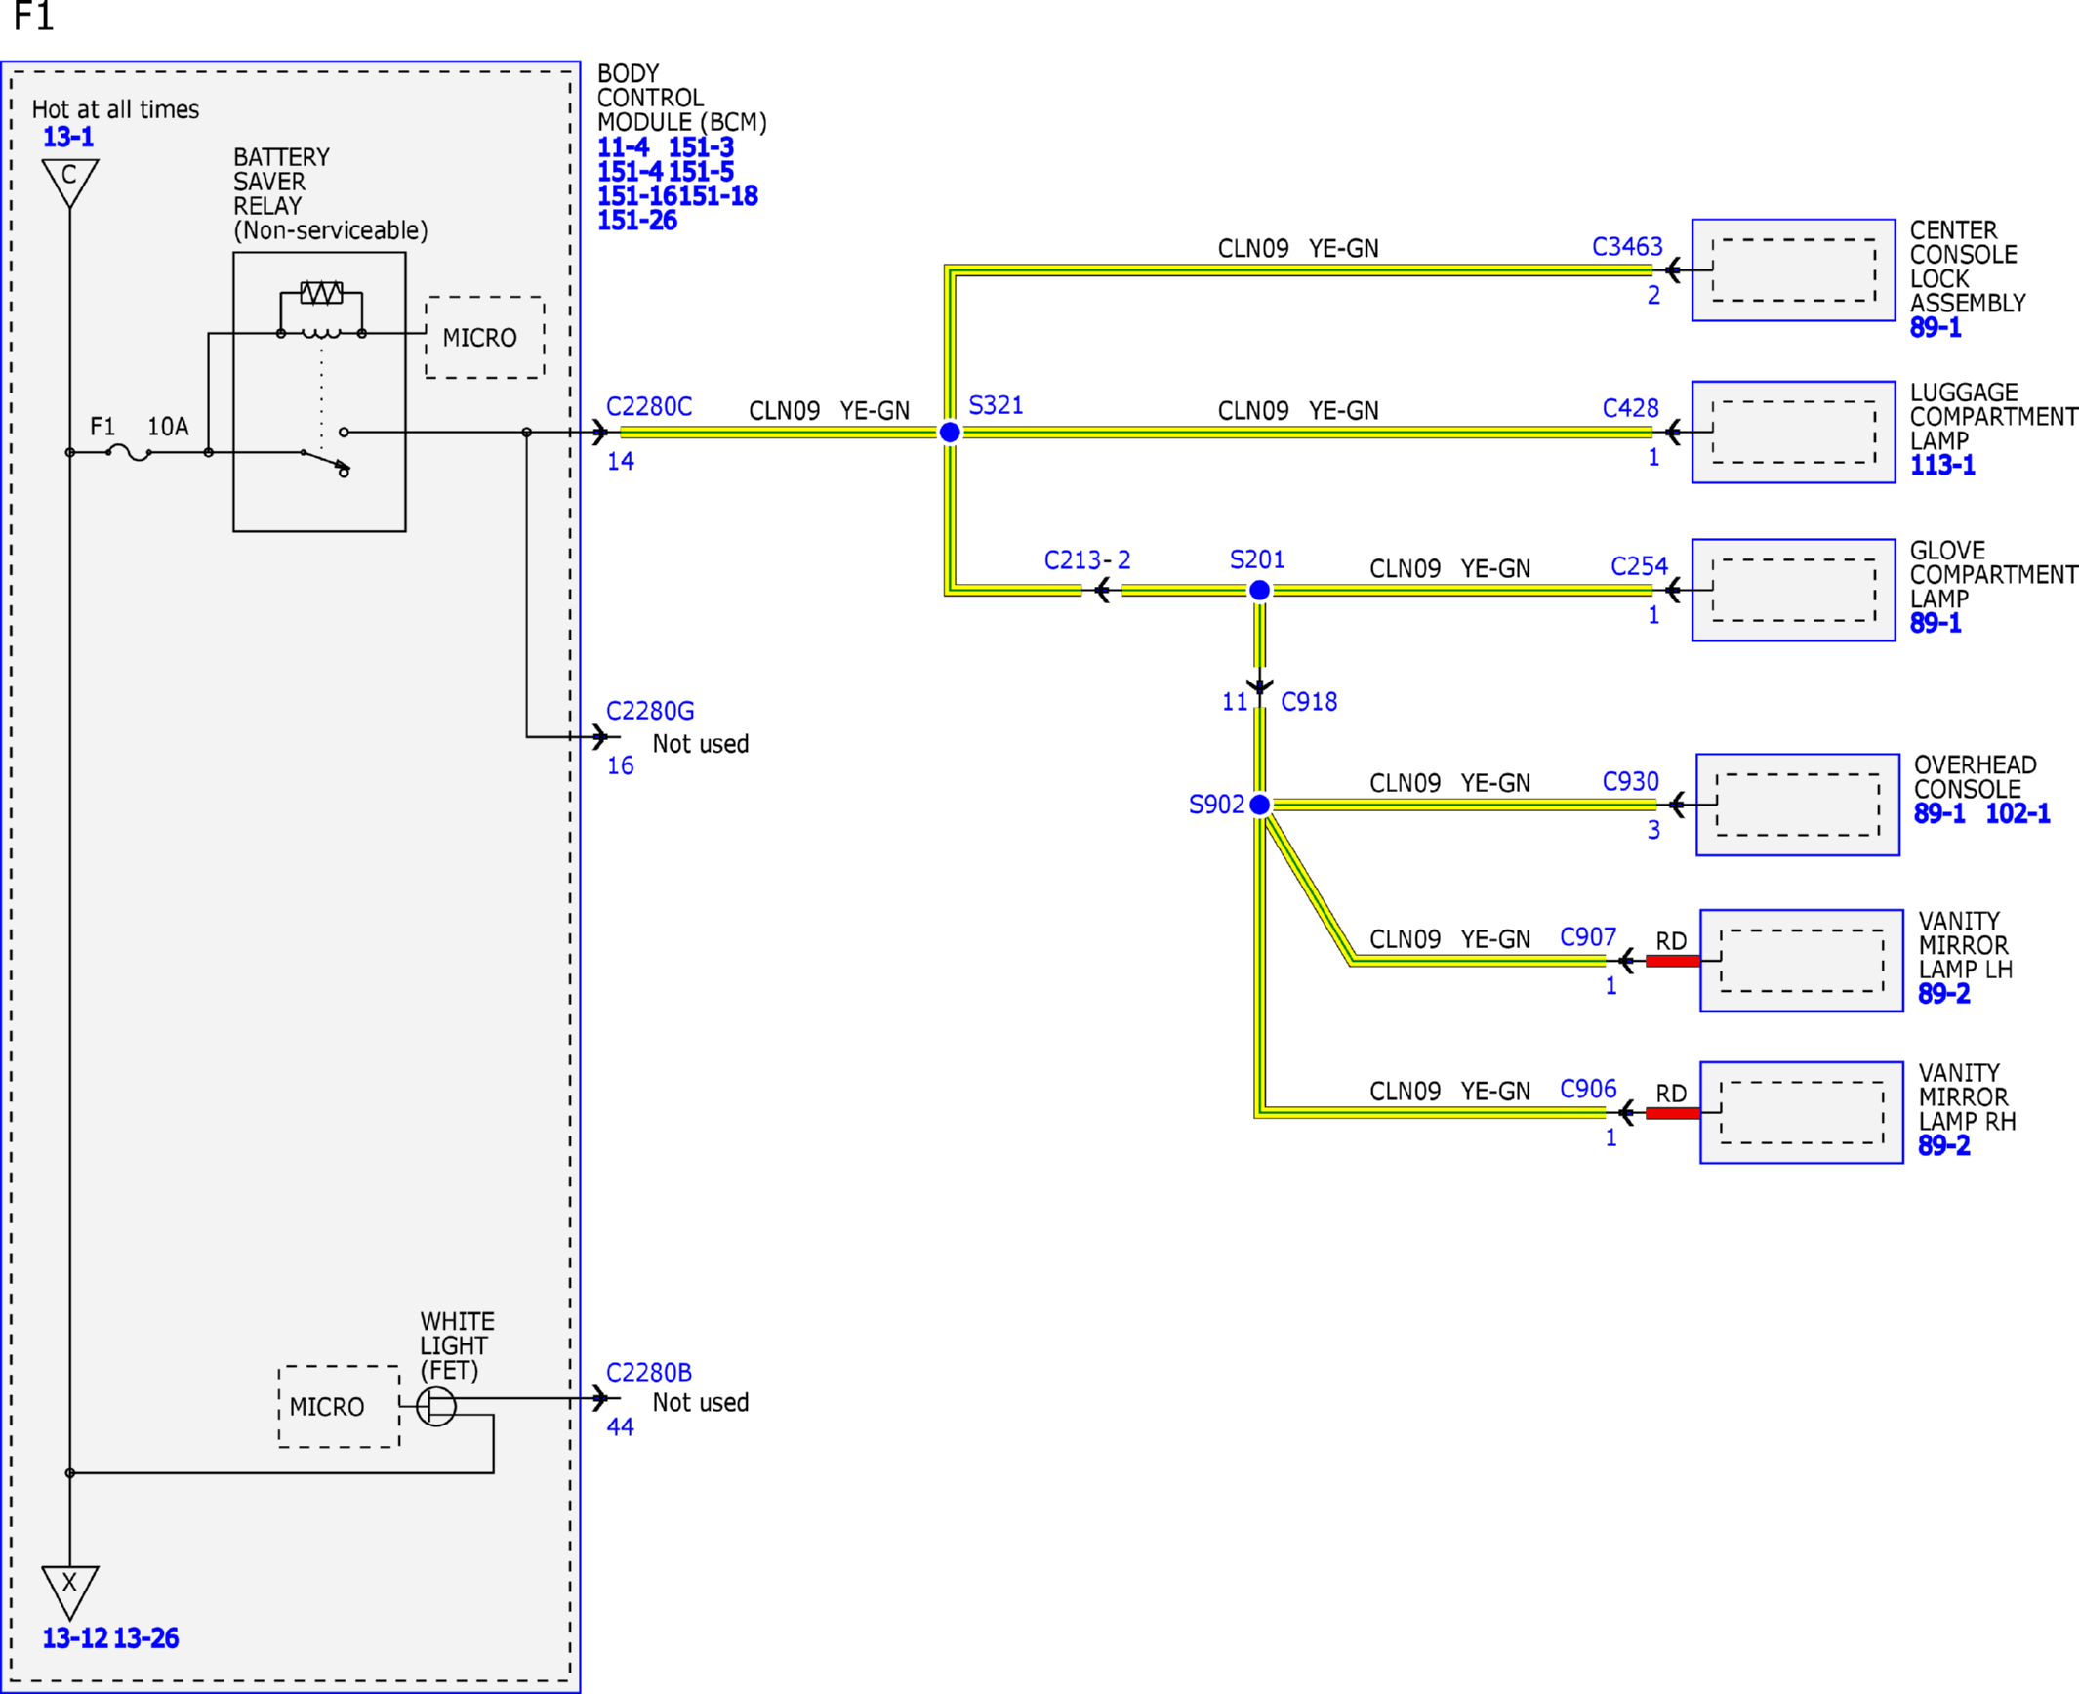Image resolution: width=2079 pixels, height=1694 pixels.
Task: Click connector label C906
Action: point(1588,1089)
